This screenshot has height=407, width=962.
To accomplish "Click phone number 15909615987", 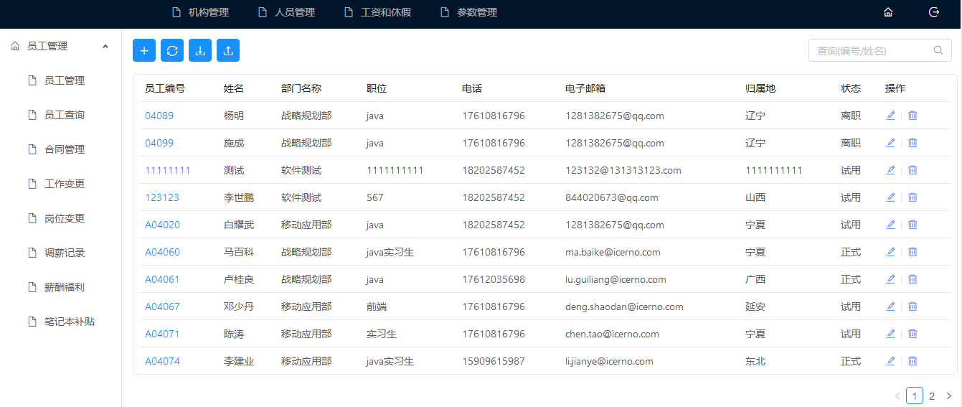I will click(494, 361).
